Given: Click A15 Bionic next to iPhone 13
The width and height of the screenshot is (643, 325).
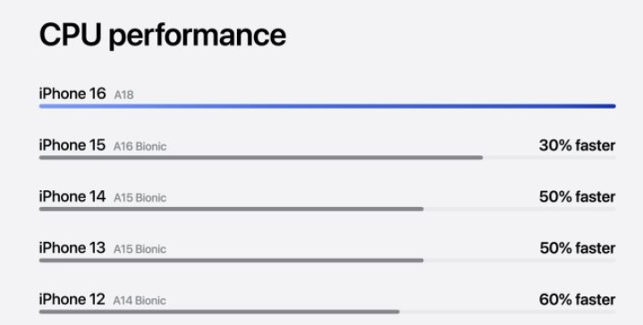Looking at the screenshot, I should click(x=140, y=249).
